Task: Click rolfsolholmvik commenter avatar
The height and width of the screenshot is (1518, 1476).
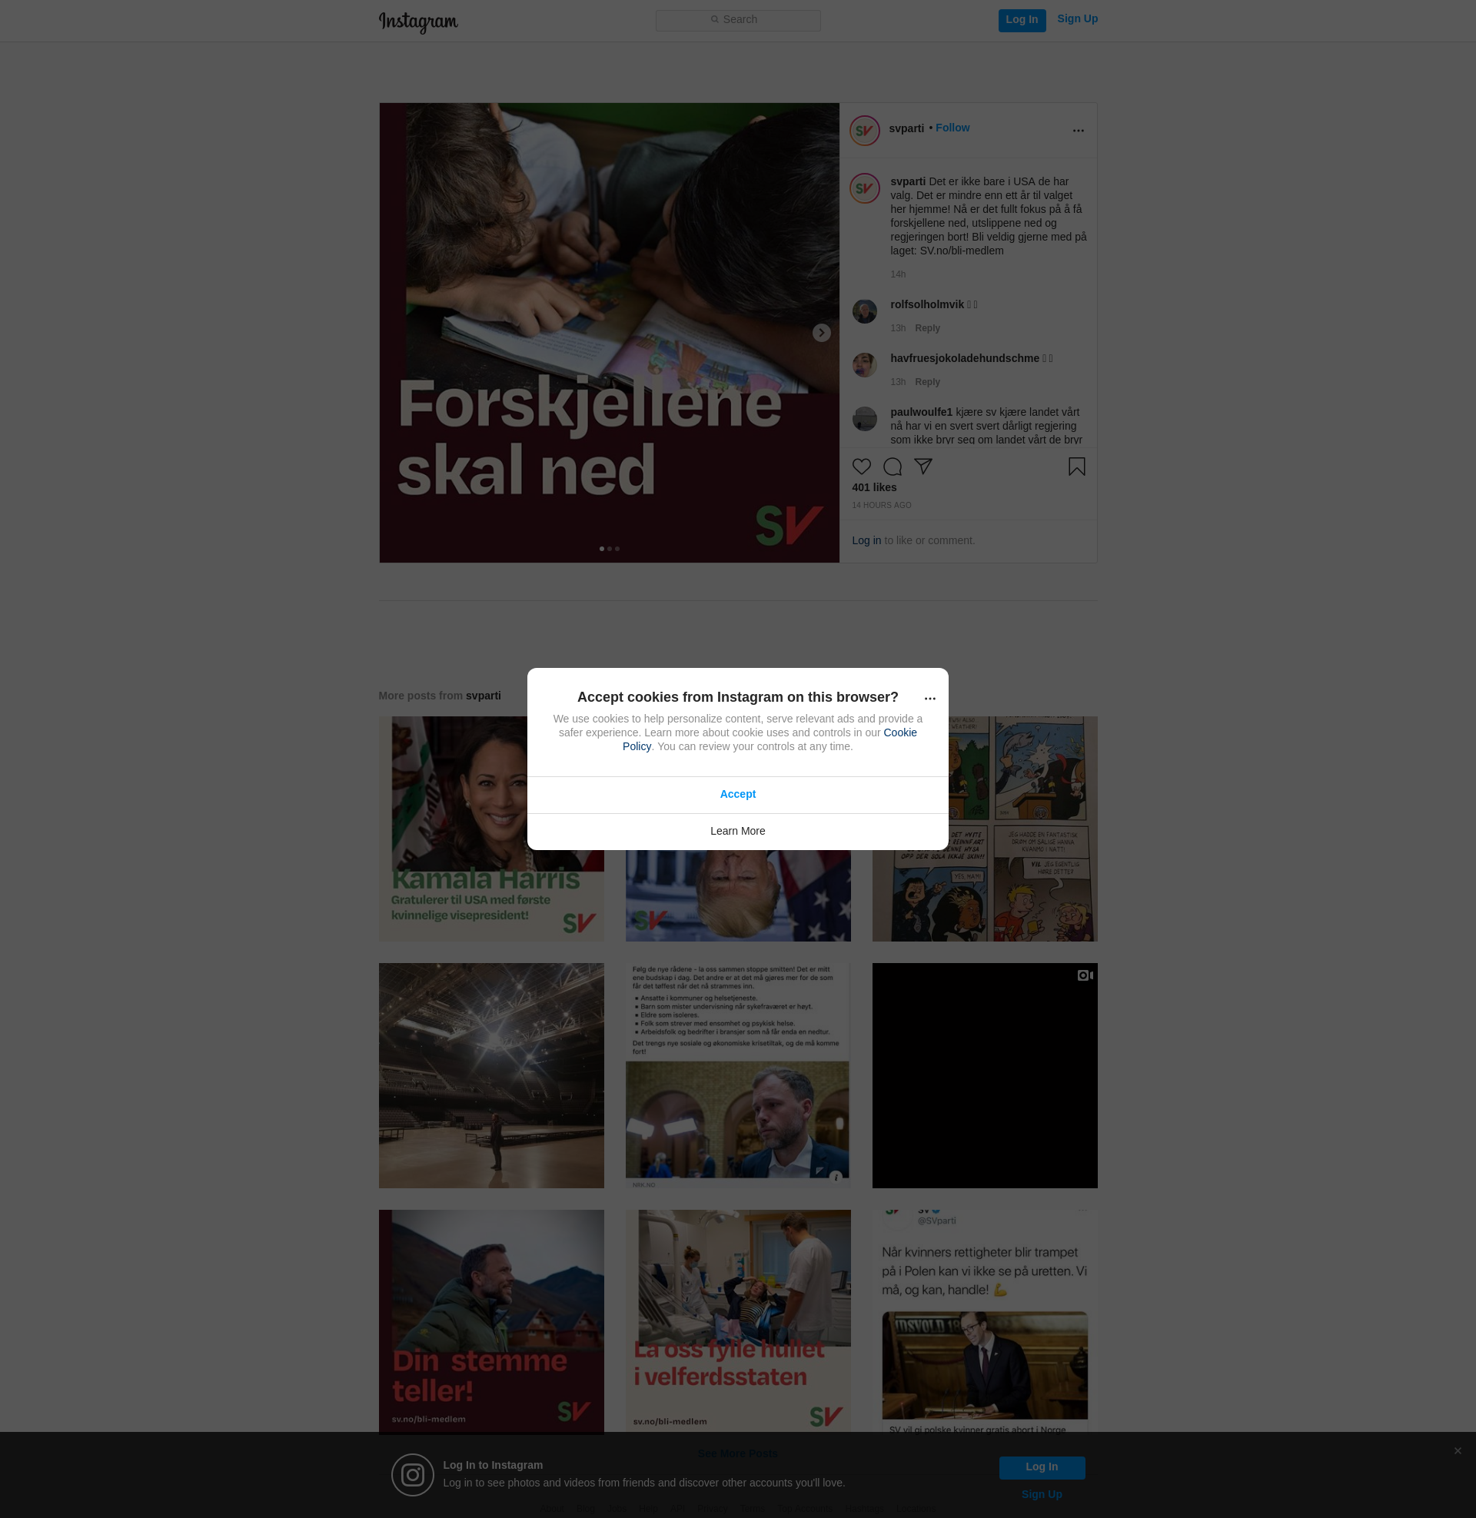Action: [x=864, y=311]
